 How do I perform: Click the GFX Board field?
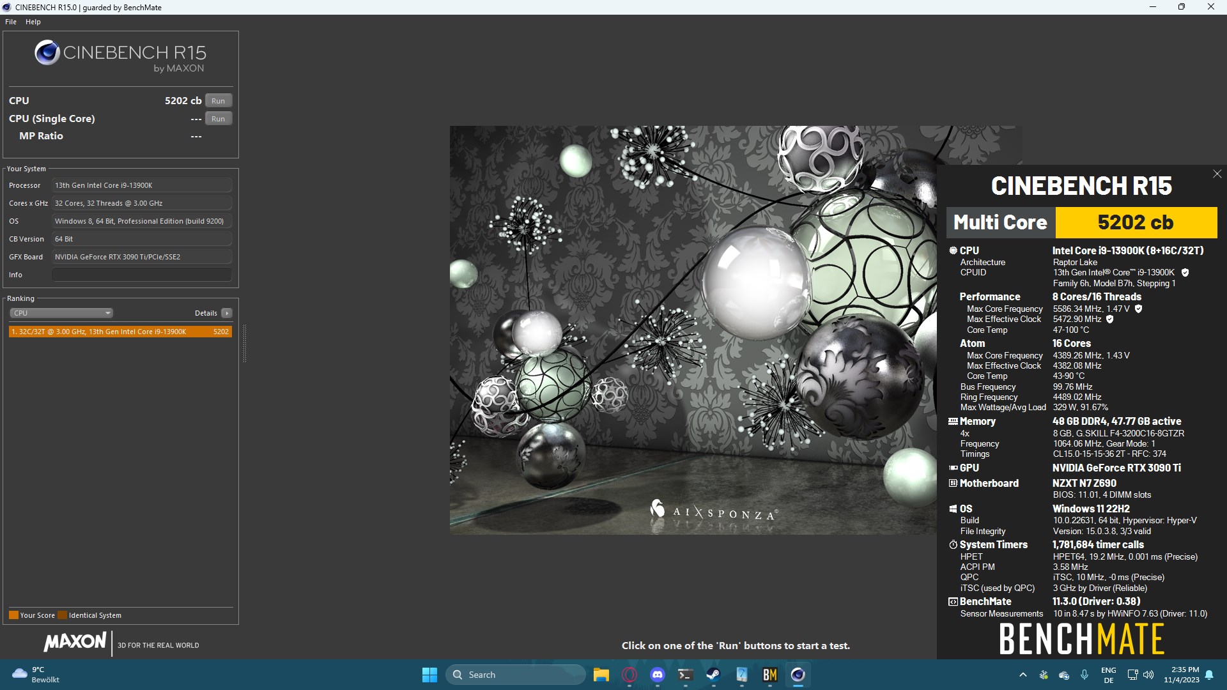pos(142,257)
